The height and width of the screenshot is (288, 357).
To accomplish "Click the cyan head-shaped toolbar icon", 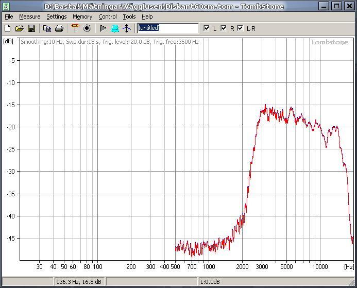I will click(x=115, y=28).
